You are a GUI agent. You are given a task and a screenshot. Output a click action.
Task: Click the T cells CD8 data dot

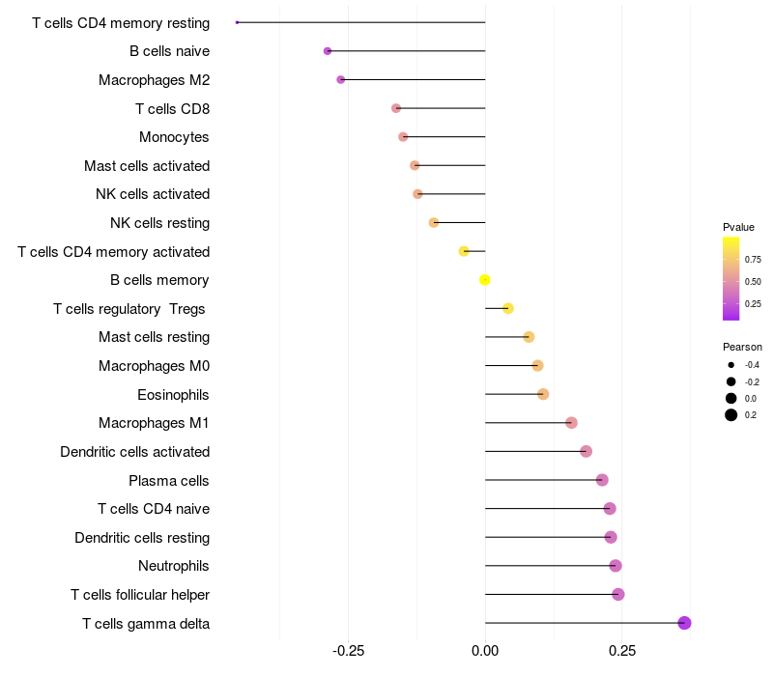coord(396,108)
